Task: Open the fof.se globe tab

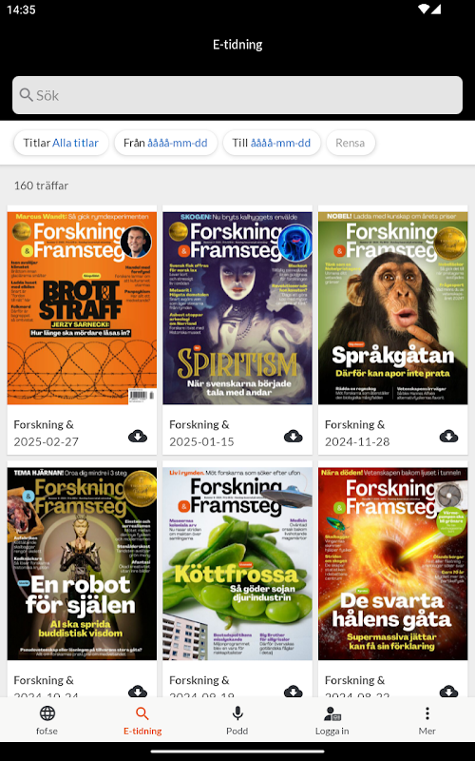Action: click(x=47, y=720)
